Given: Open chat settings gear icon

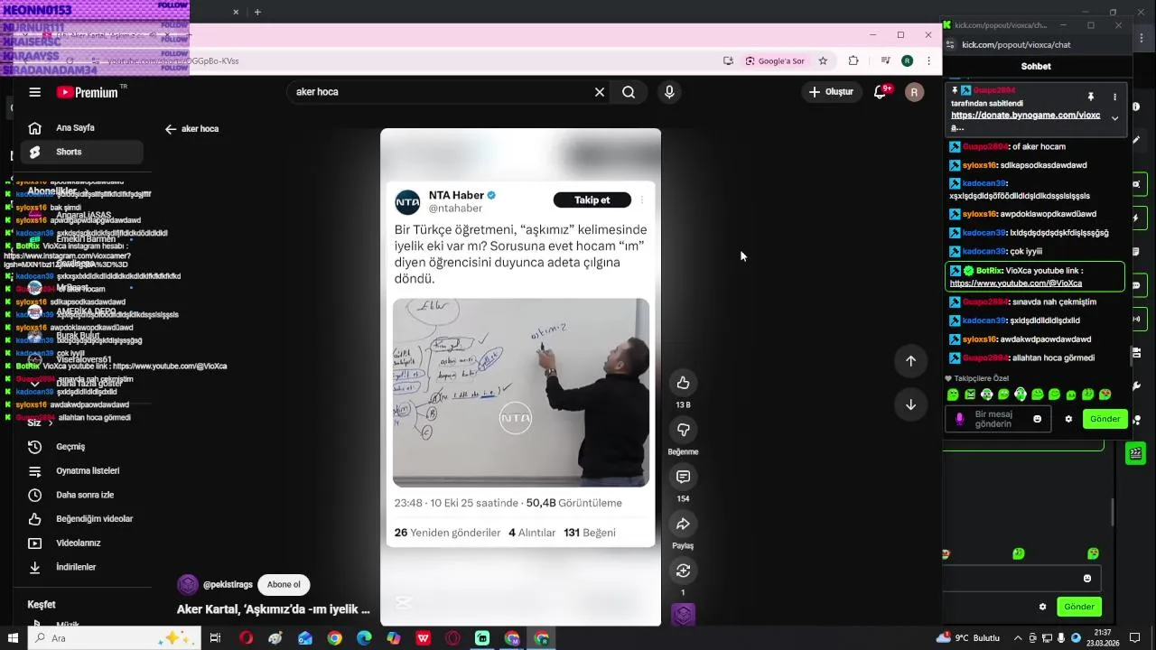Looking at the screenshot, I should click(x=1068, y=419).
